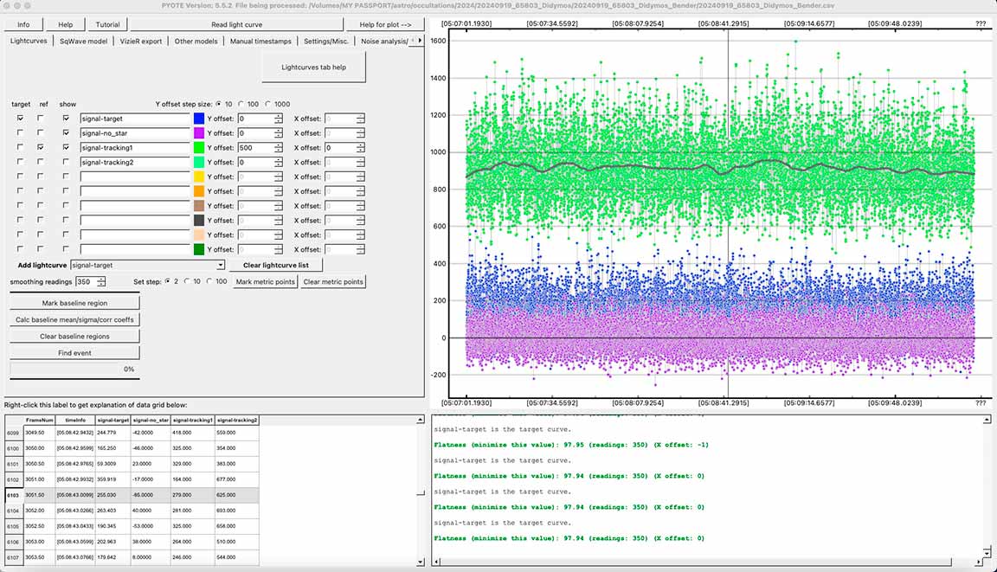The image size is (997, 572).
Task: Click log panel scroll up arrow
Action: [x=987, y=420]
